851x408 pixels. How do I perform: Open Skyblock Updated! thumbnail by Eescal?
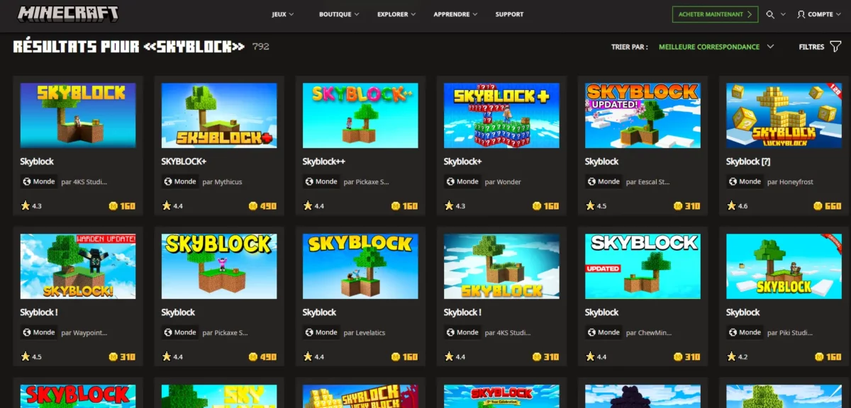[643, 115]
